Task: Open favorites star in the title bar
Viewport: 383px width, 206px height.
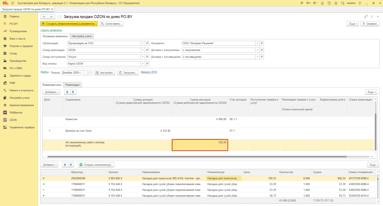Action: pyautogui.click(x=336, y=3)
